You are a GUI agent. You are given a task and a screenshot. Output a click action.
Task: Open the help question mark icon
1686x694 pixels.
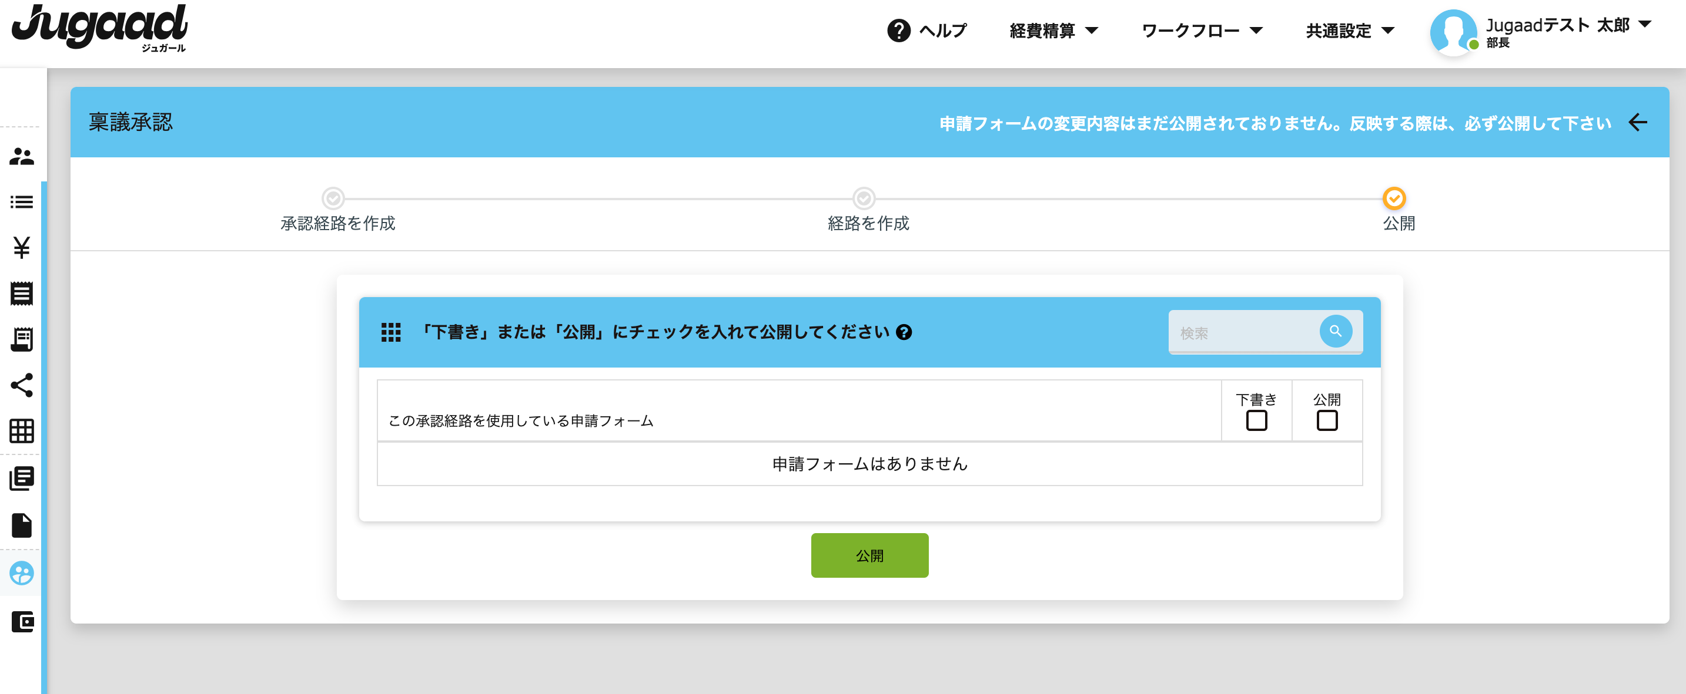click(899, 30)
